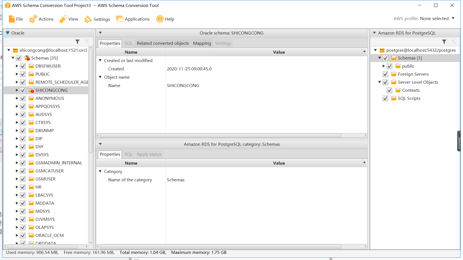This screenshot has height=260, width=463.
Task: Click the DVSYS schema folder icon
Action: point(31,155)
